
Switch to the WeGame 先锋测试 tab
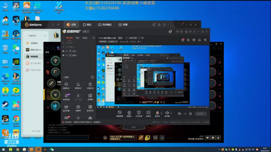click(105, 25)
